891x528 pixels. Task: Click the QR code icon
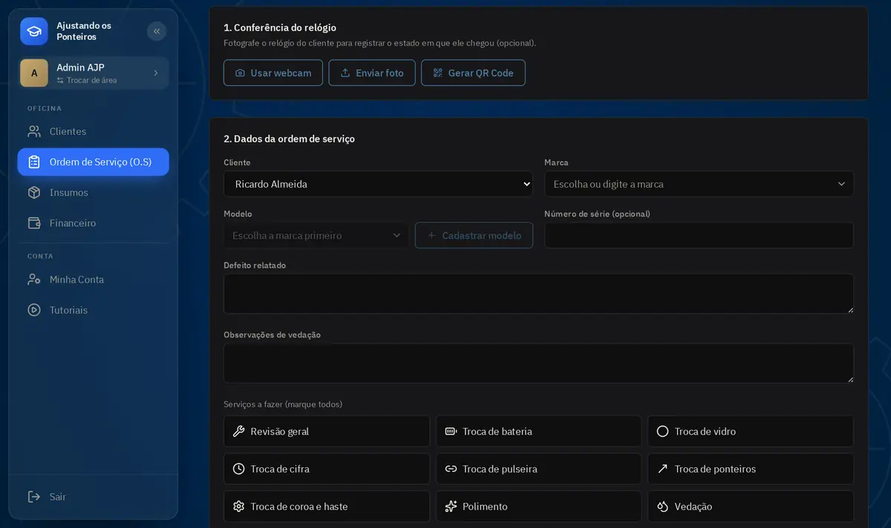pos(437,73)
